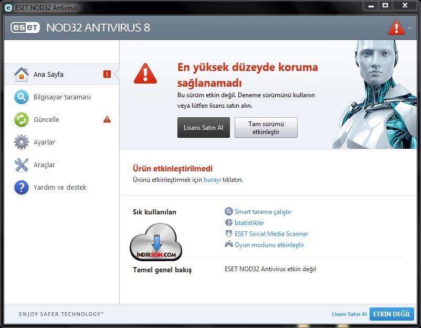Open Bilgisayar taraması section

[62, 97]
